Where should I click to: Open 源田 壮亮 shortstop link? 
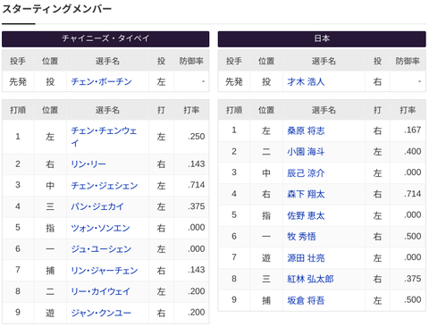(x=306, y=258)
